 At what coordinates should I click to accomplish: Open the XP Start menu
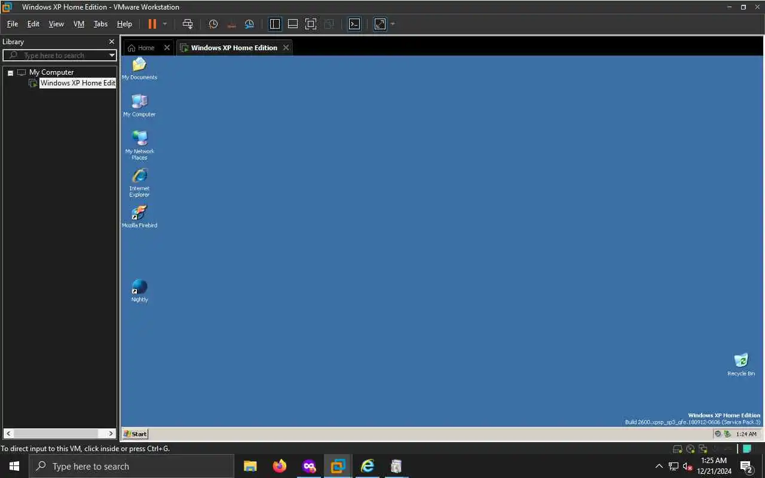(x=135, y=434)
